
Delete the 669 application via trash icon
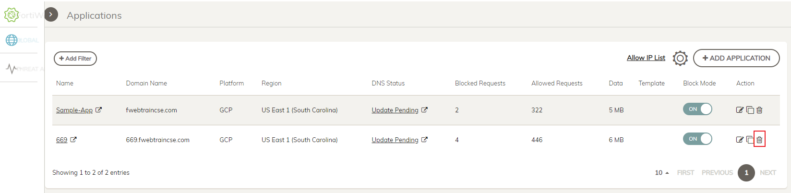(759, 140)
